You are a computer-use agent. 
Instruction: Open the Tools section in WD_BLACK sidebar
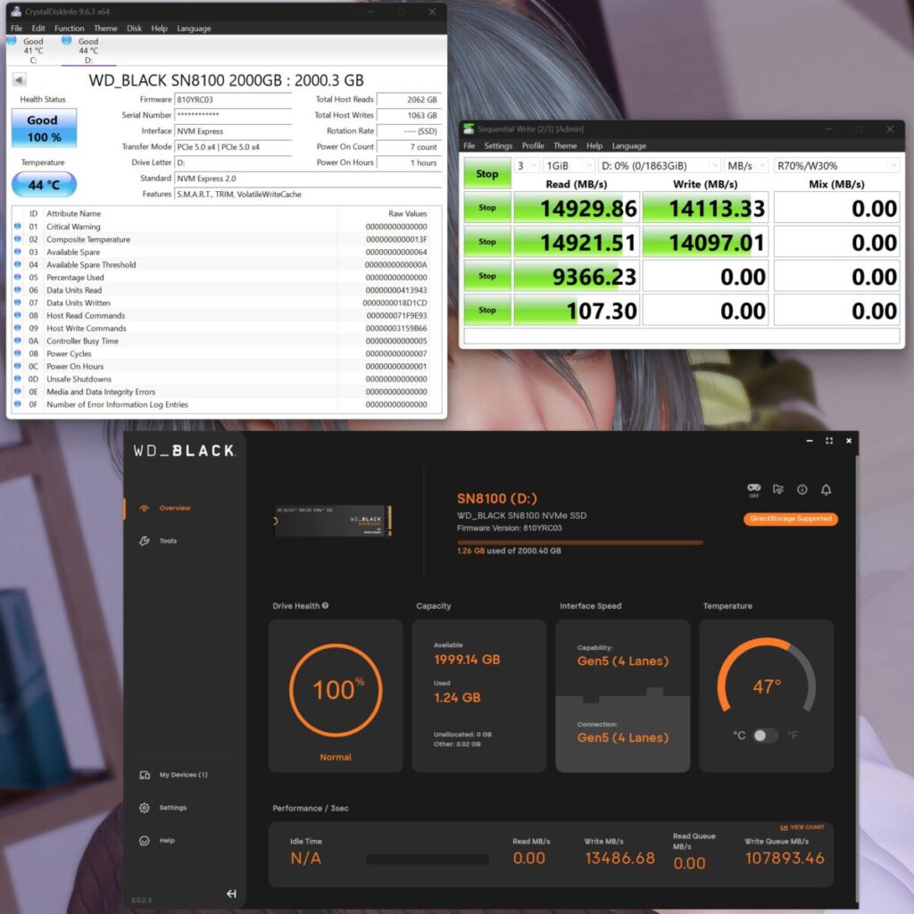pyautogui.click(x=158, y=541)
